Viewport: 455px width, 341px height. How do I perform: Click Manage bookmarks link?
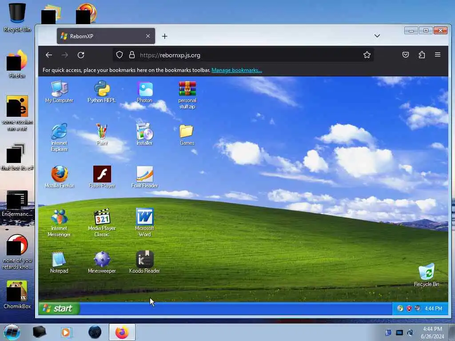237,70
